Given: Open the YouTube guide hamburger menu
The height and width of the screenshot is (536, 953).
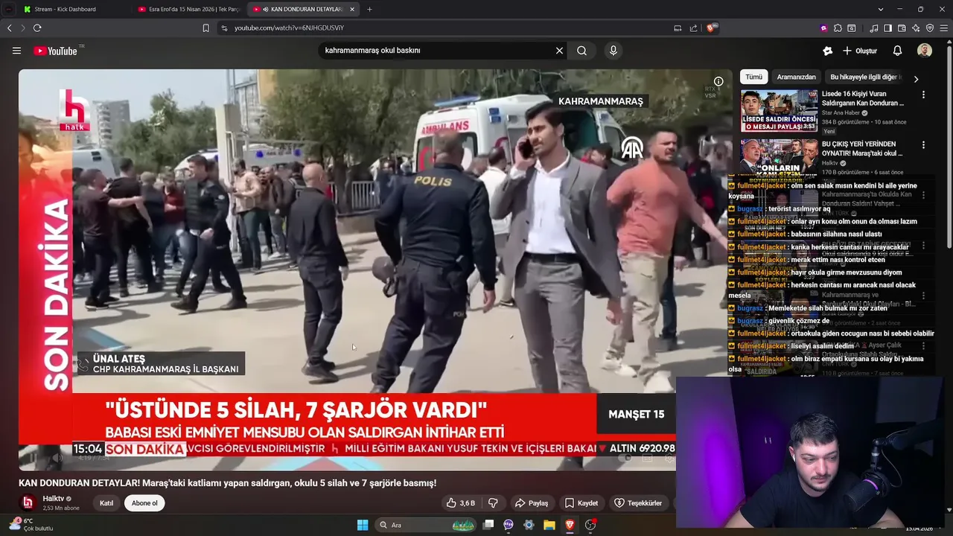Looking at the screenshot, I should (x=16, y=51).
